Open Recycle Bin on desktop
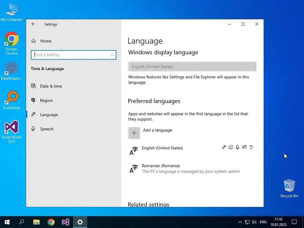Screen dimensions: 304x228 click(x=289, y=189)
